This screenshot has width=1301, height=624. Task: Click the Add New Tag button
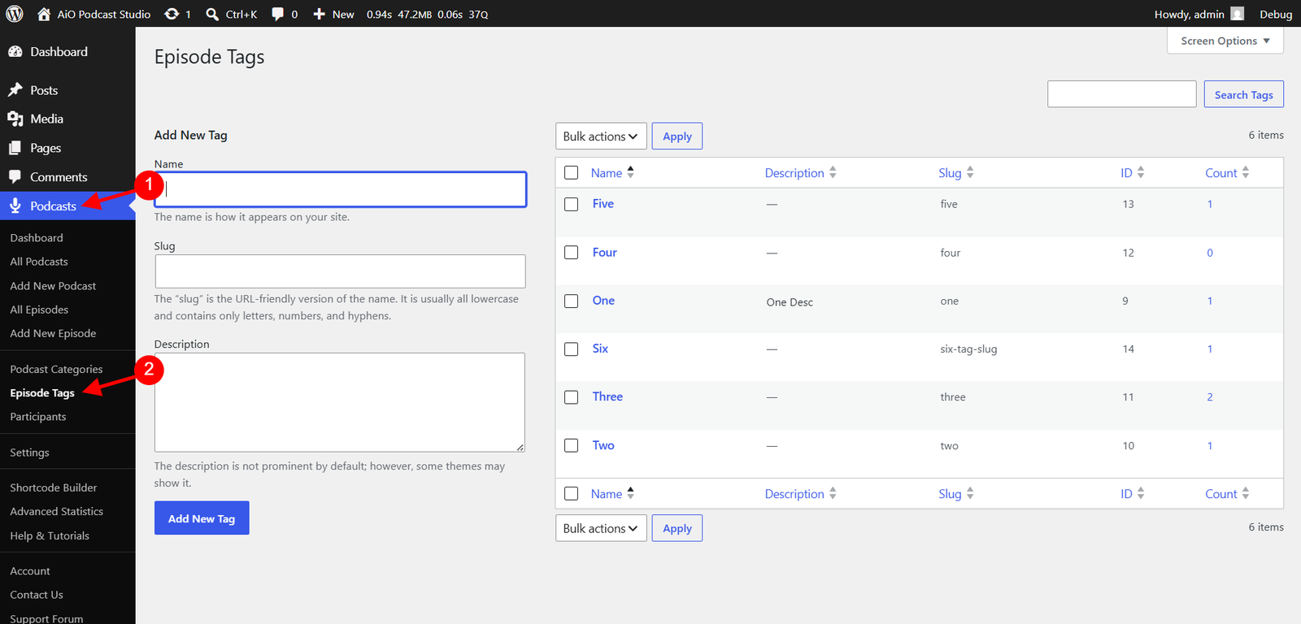(x=202, y=518)
